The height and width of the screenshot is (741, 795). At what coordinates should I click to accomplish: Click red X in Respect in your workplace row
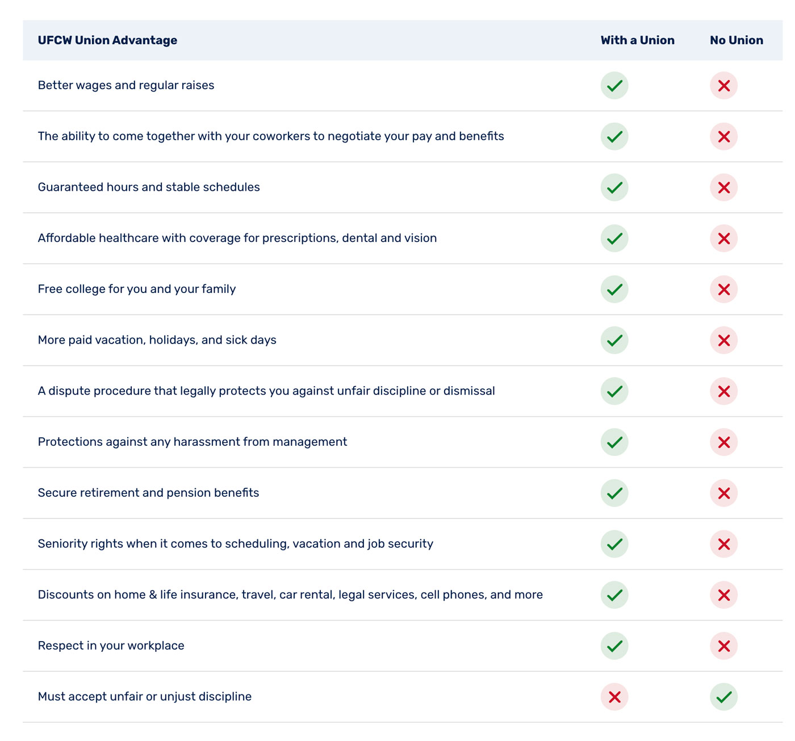pyautogui.click(x=723, y=646)
